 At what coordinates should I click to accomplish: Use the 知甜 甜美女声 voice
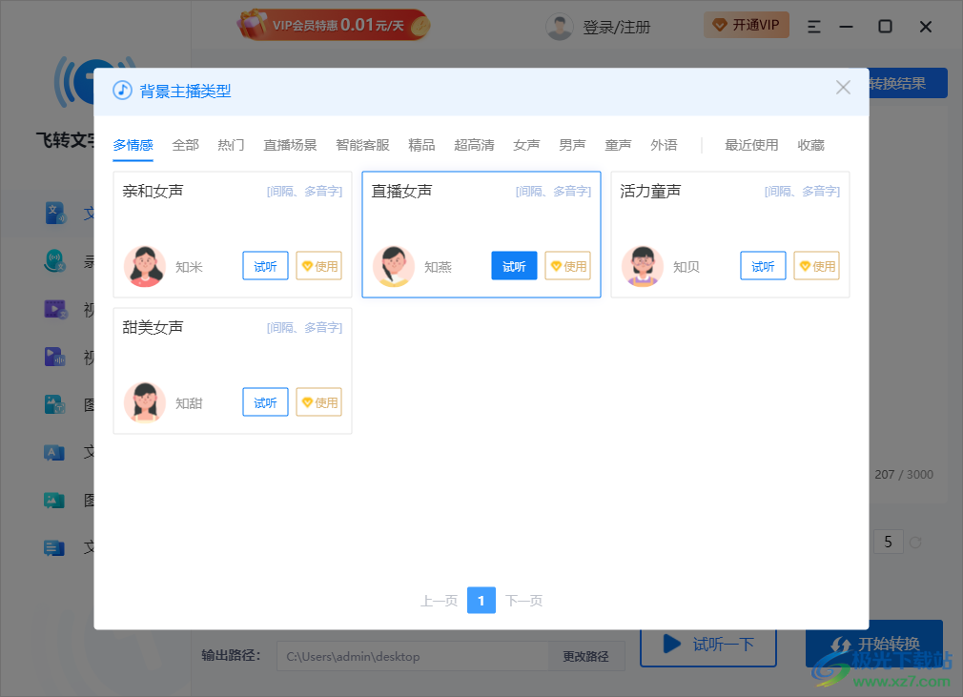pyautogui.click(x=318, y=402)
